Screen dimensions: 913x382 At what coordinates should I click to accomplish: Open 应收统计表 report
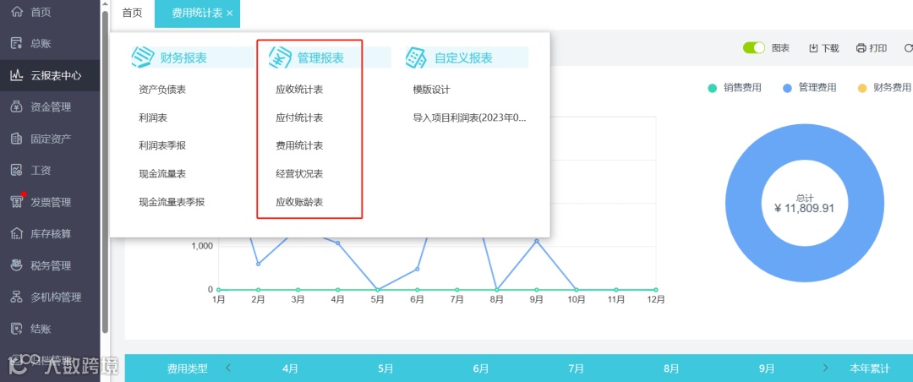point(299,90)
